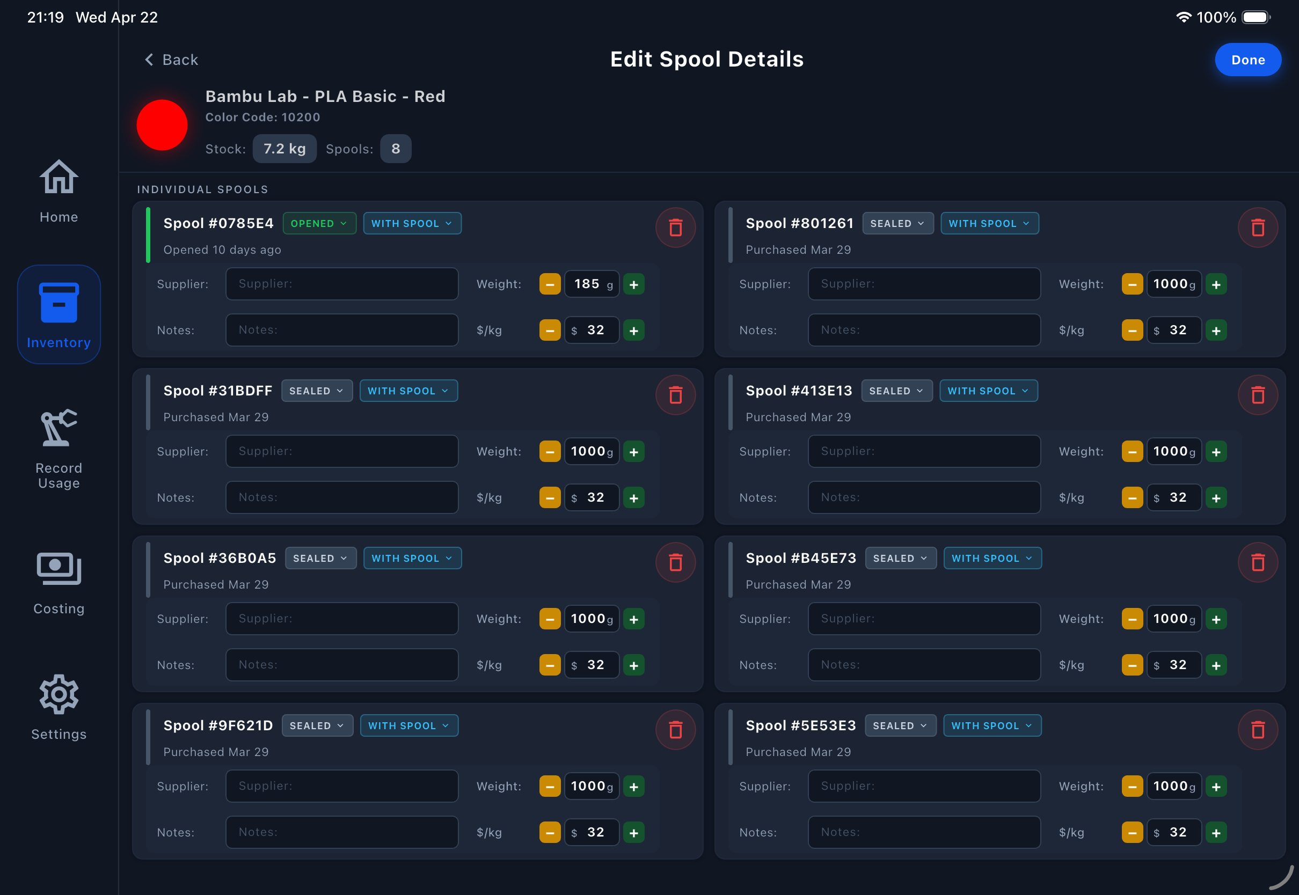The image size is (1299, 895).
Task: Go to Record Usage
Action: [x=59, y=449]
